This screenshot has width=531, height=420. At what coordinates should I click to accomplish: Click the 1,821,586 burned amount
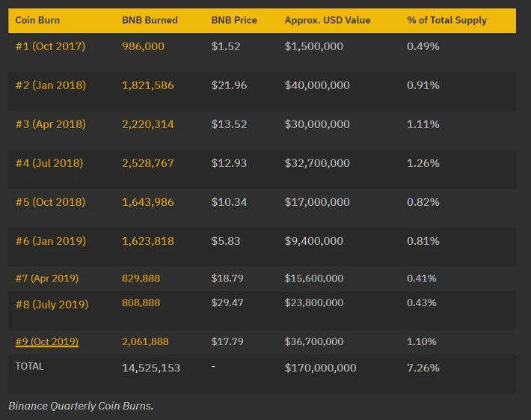click(147, 85)
